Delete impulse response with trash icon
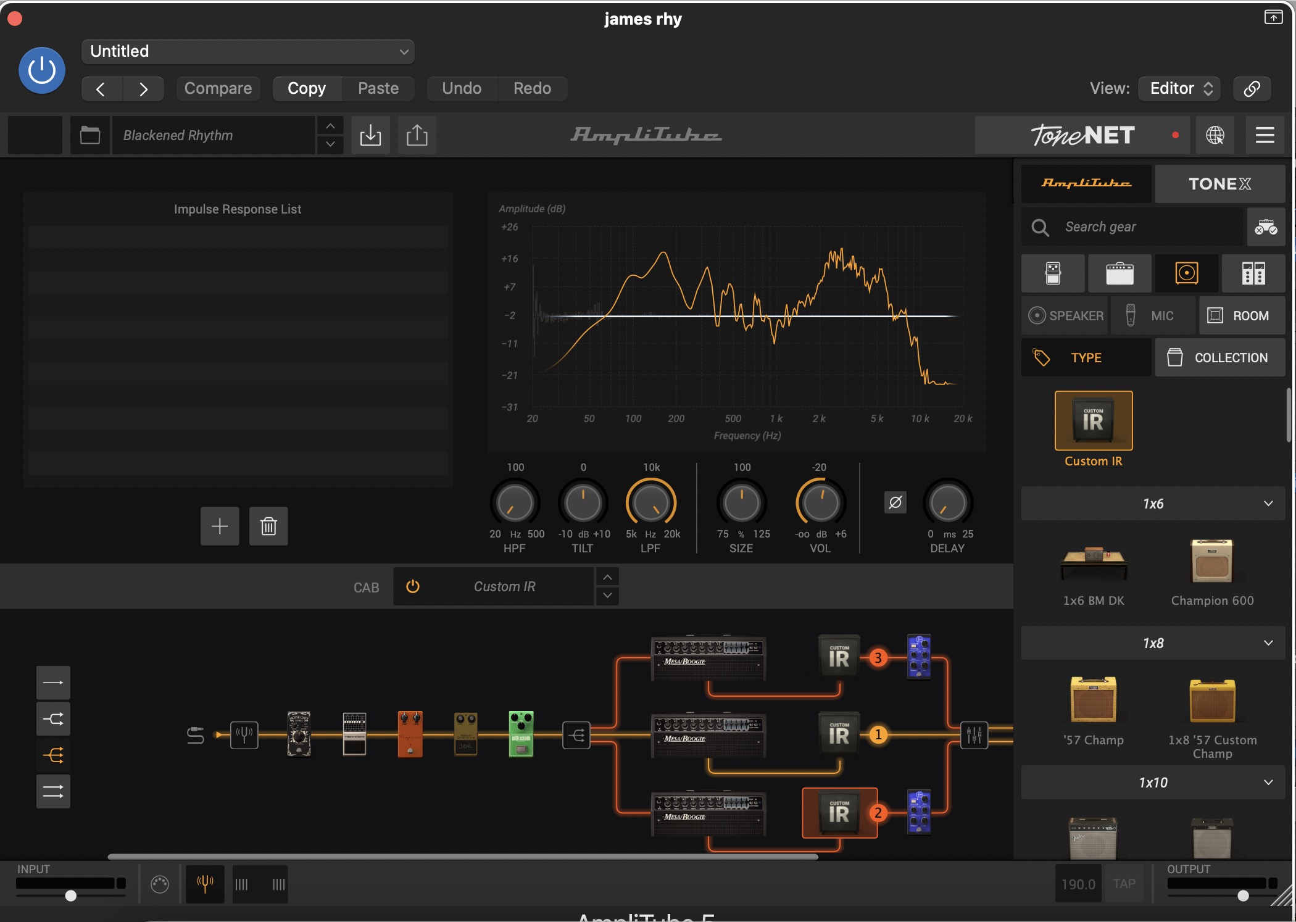 [x=268, y=526]
